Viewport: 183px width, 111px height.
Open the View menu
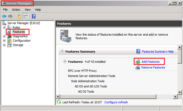click(x=28, y=10)
